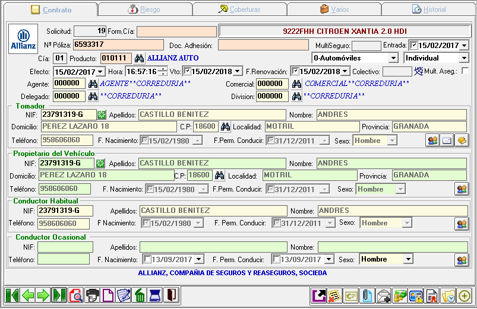The image size is (477, 309).
Task: Delete the record with the green trash bin
Action: point(140,295)
